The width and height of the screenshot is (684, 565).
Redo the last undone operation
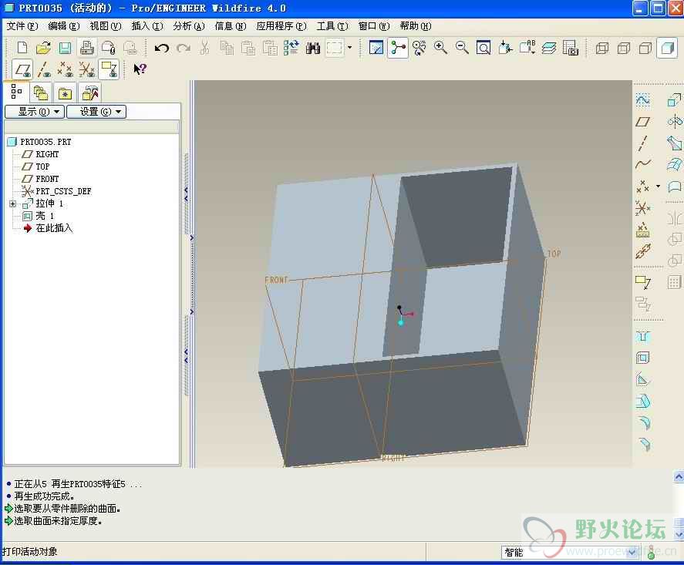click(x=184, y=48)
